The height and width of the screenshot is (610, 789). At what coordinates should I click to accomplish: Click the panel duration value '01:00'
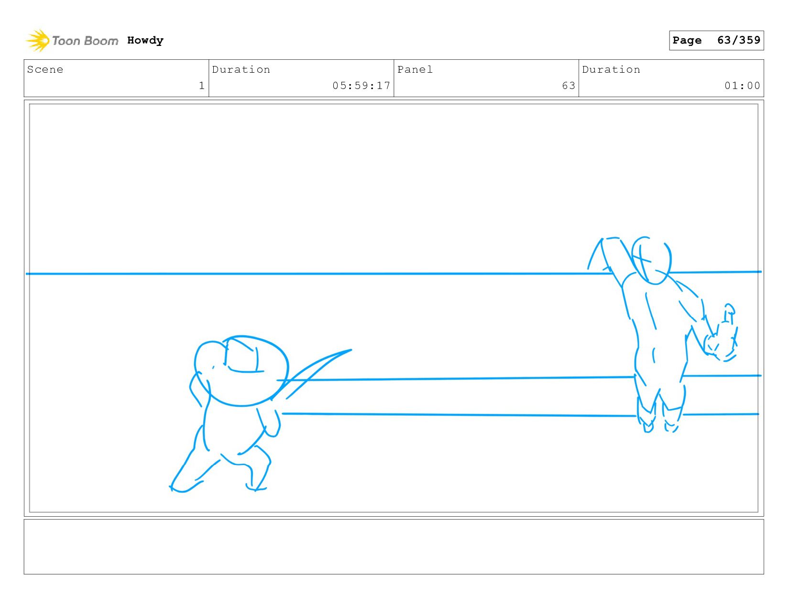click(x=742, y=86)
